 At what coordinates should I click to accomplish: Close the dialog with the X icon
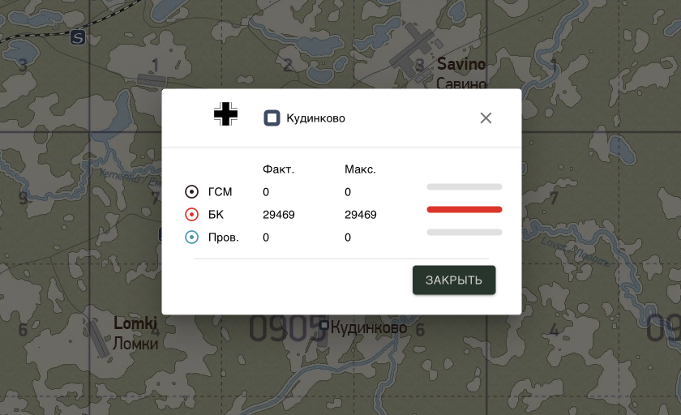tap(486, 118)
